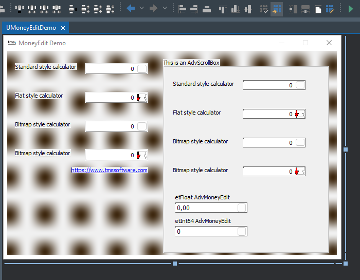Click the form's right edge middle sizing handle
This screenshot has height=280, width=360.
345,150
